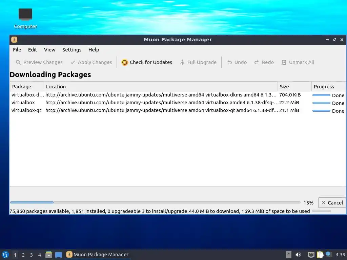The width and height of the screenshot is (347, 260).
Task: Select the virtualbox-d… package row name
Action: [x=28, y=95]
